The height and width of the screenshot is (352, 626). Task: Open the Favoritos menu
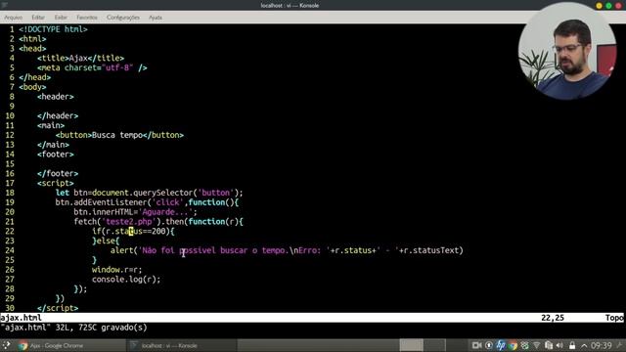[x=87, y=18]
